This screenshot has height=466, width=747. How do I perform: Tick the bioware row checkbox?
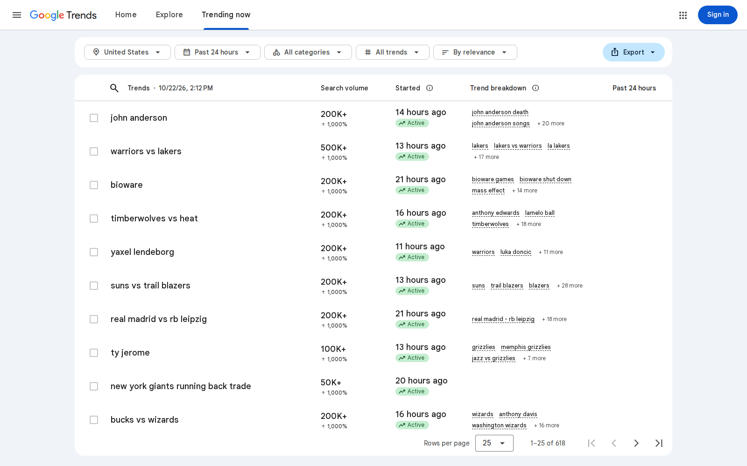[94, 185]
